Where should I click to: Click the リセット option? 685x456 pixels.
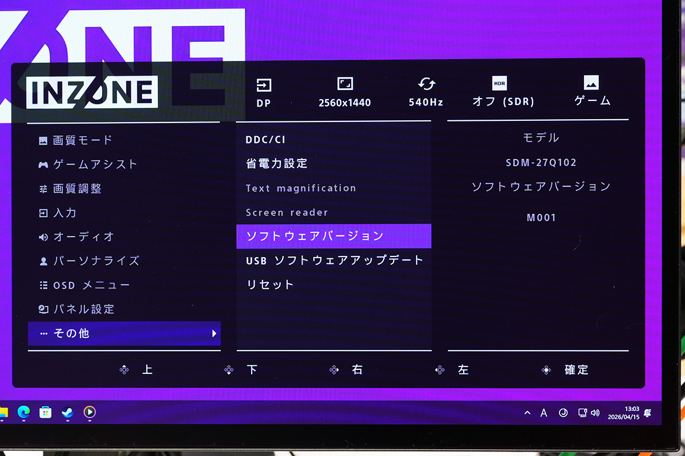[270, 284]
